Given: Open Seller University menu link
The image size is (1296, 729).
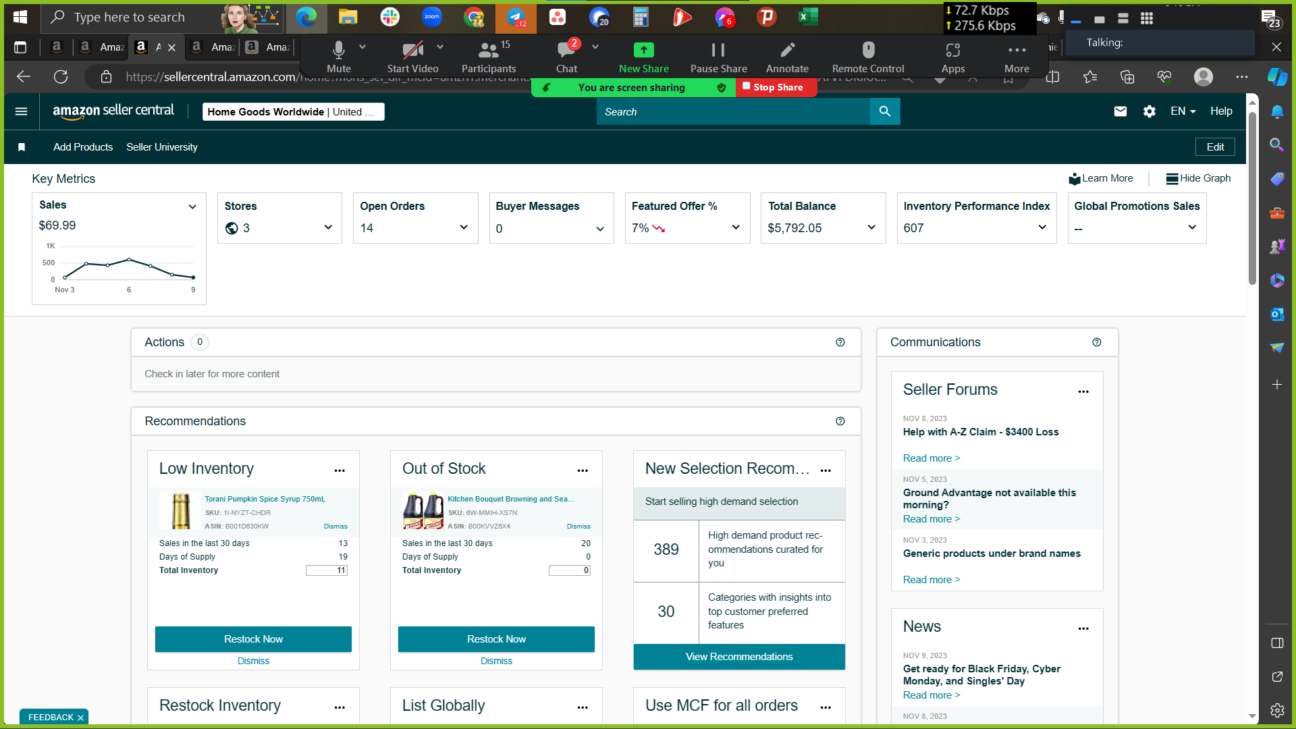Looking at the screenshot, I should tap(162, 147).
